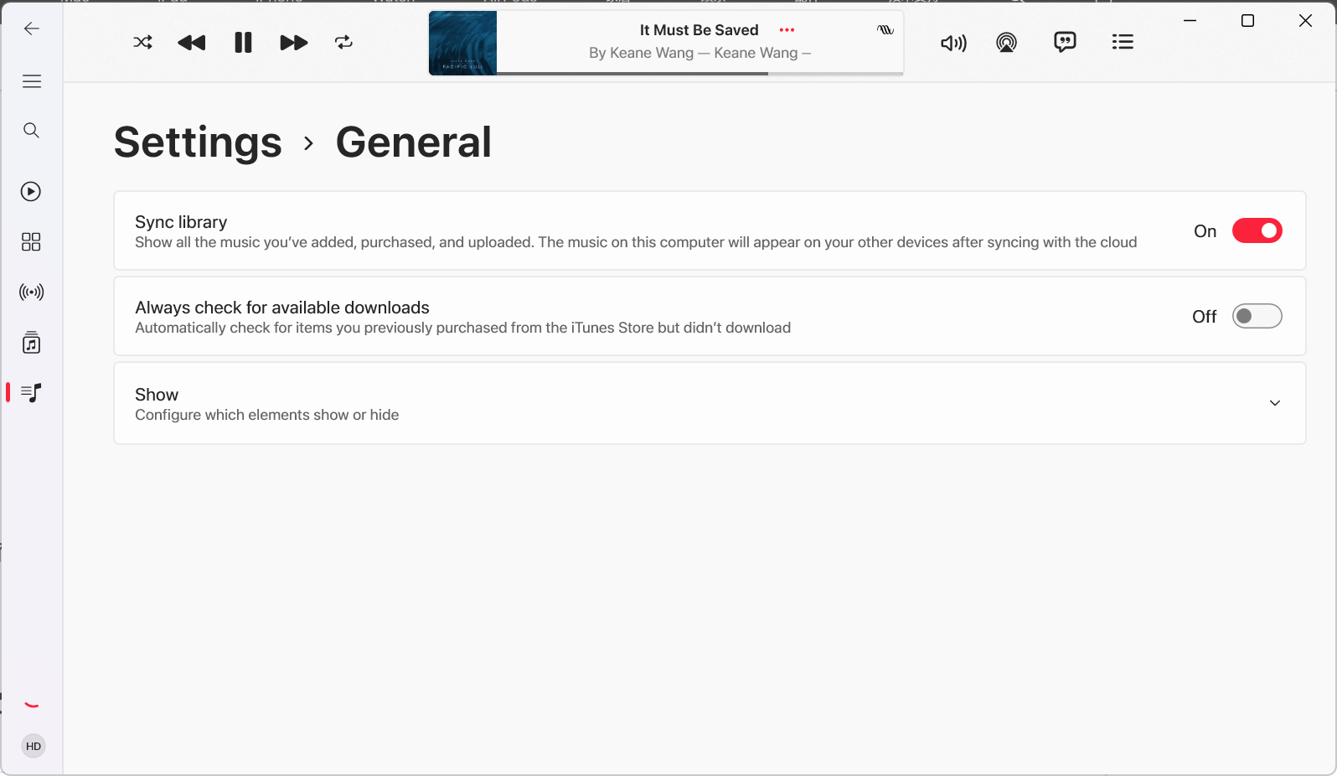This screenshot has height=776, width=1337.
Task: Enable Always check for available downloads
Action: coord(1257,316)
